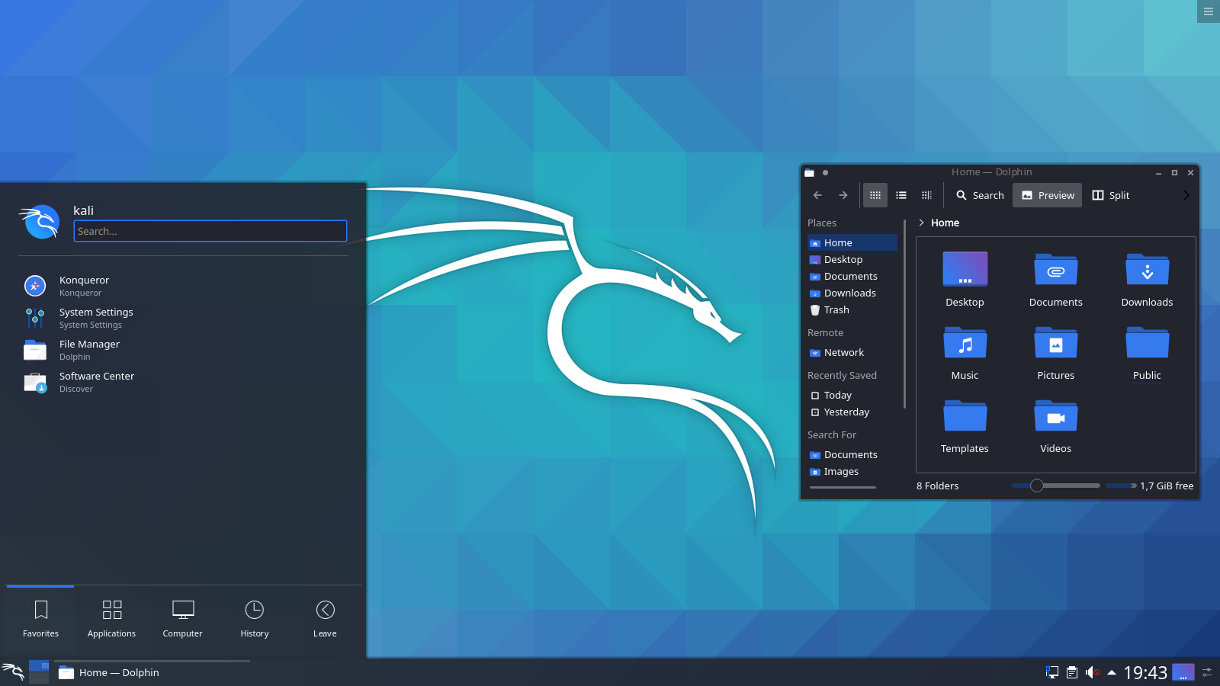Click the volume icon in system tray

click(1091, 672)
